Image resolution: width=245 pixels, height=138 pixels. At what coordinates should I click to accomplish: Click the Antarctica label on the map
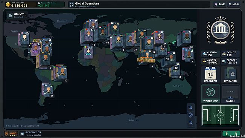[133, 120]
